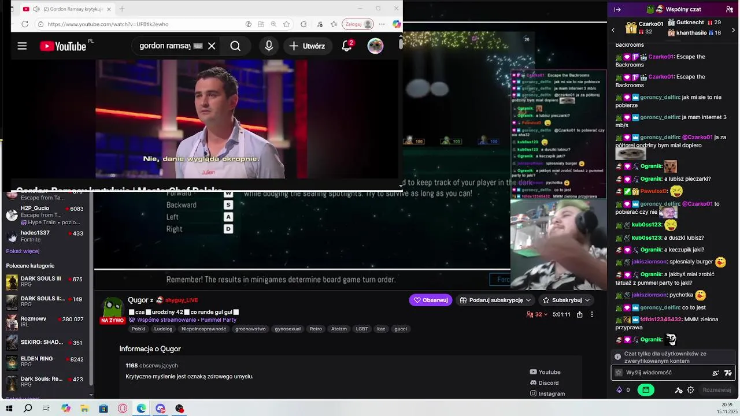This screenshot has height=416, width=740.
Task: Open the chat community users icon
Action: [731, 9]
